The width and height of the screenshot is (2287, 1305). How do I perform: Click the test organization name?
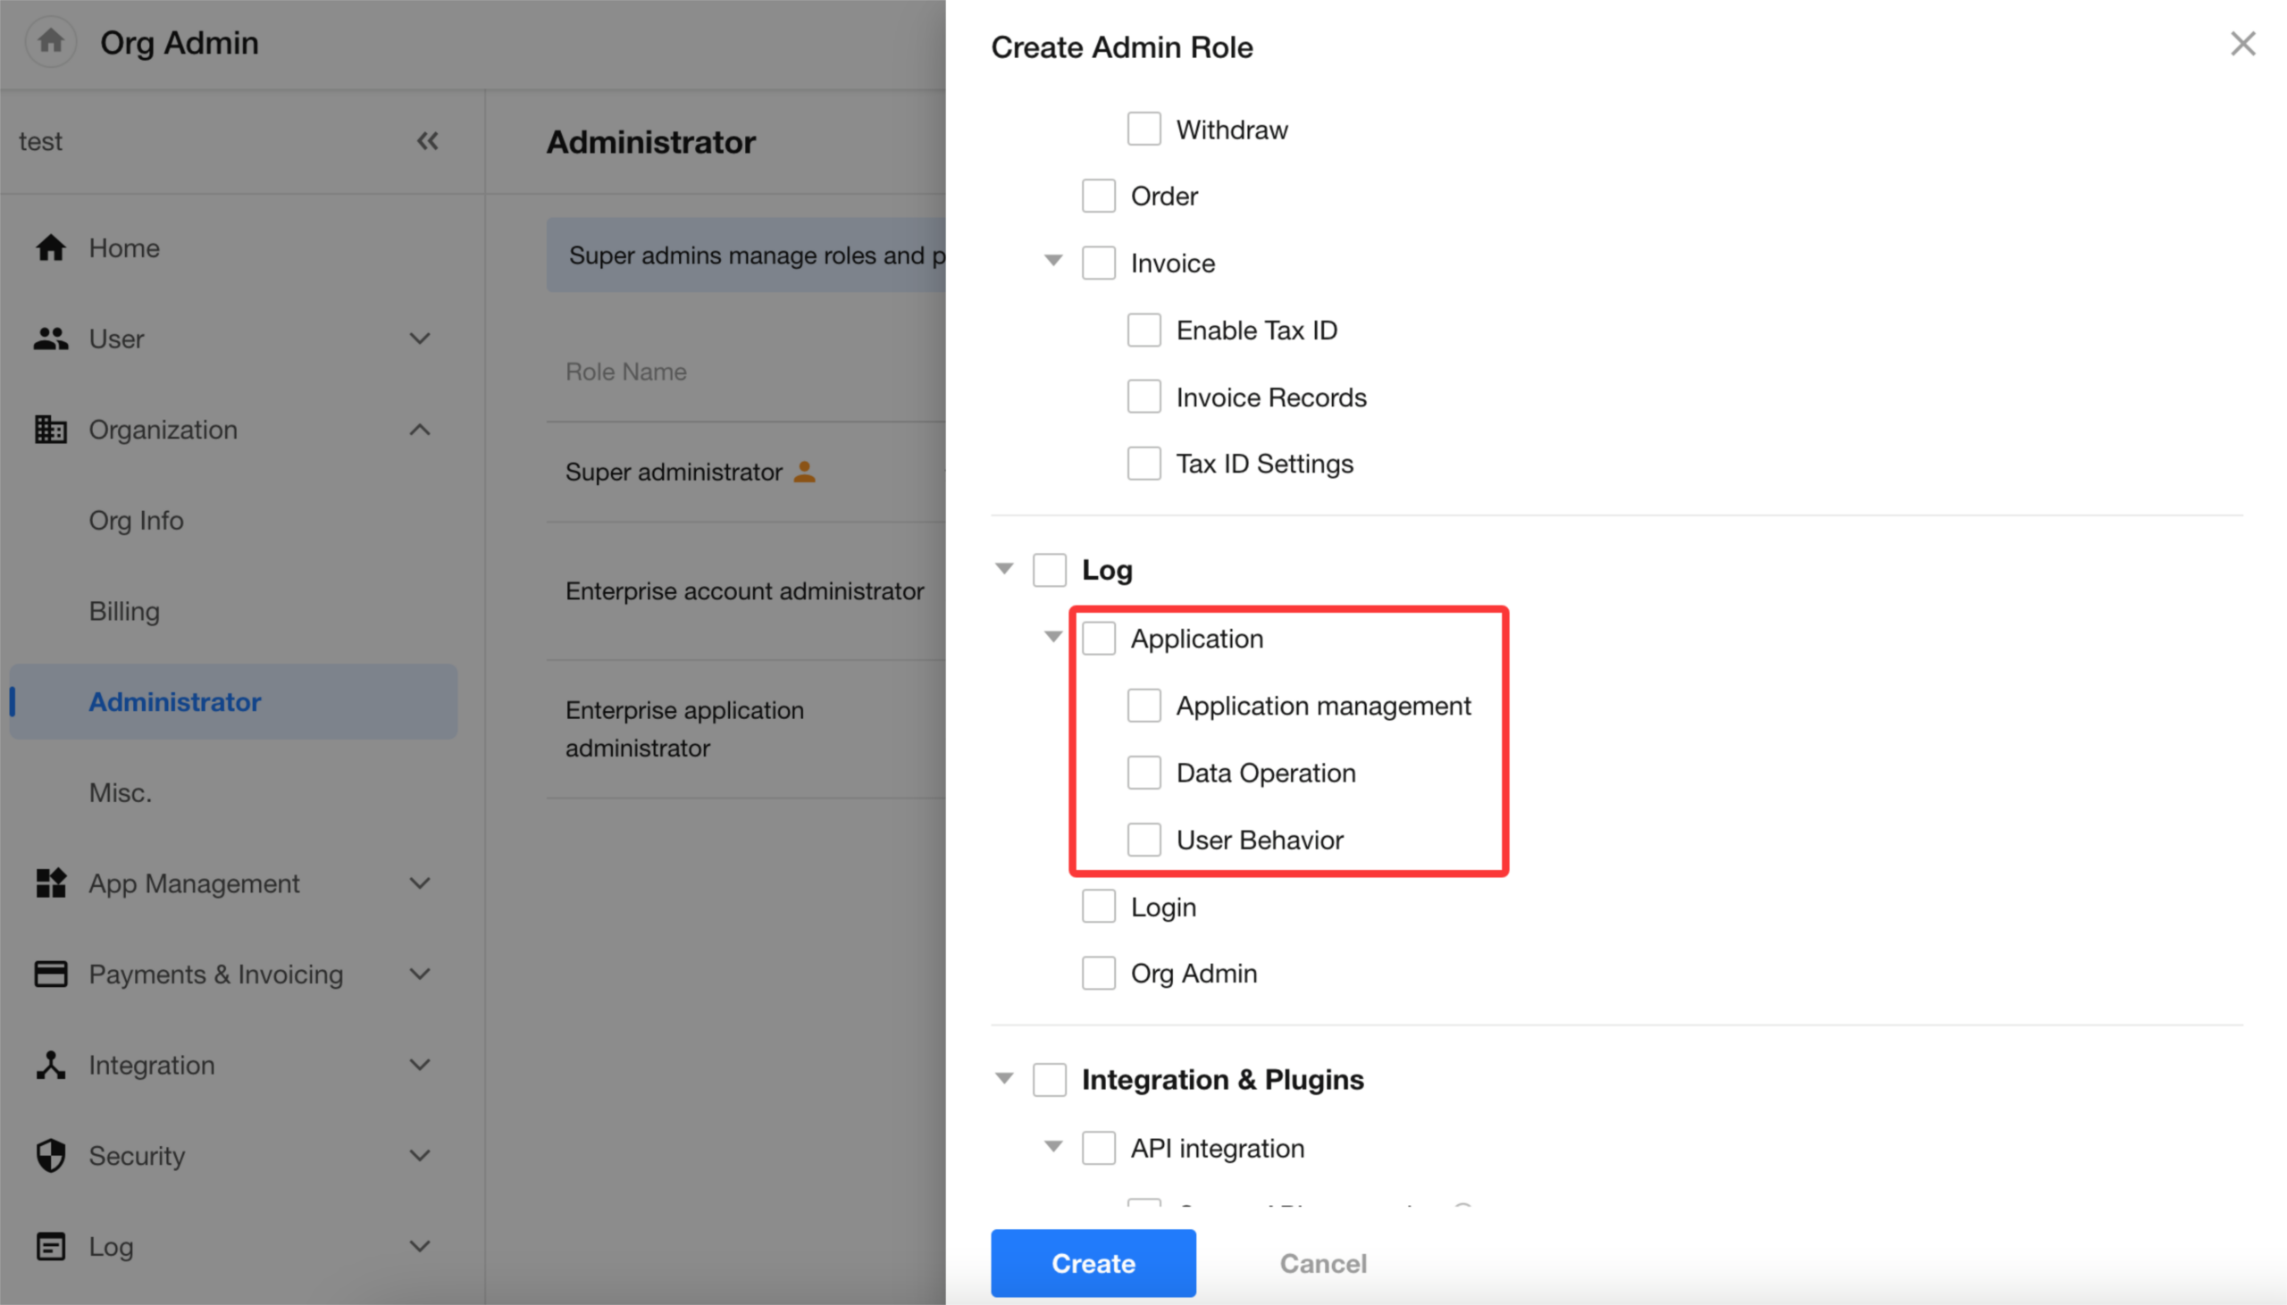coord(40,141)
